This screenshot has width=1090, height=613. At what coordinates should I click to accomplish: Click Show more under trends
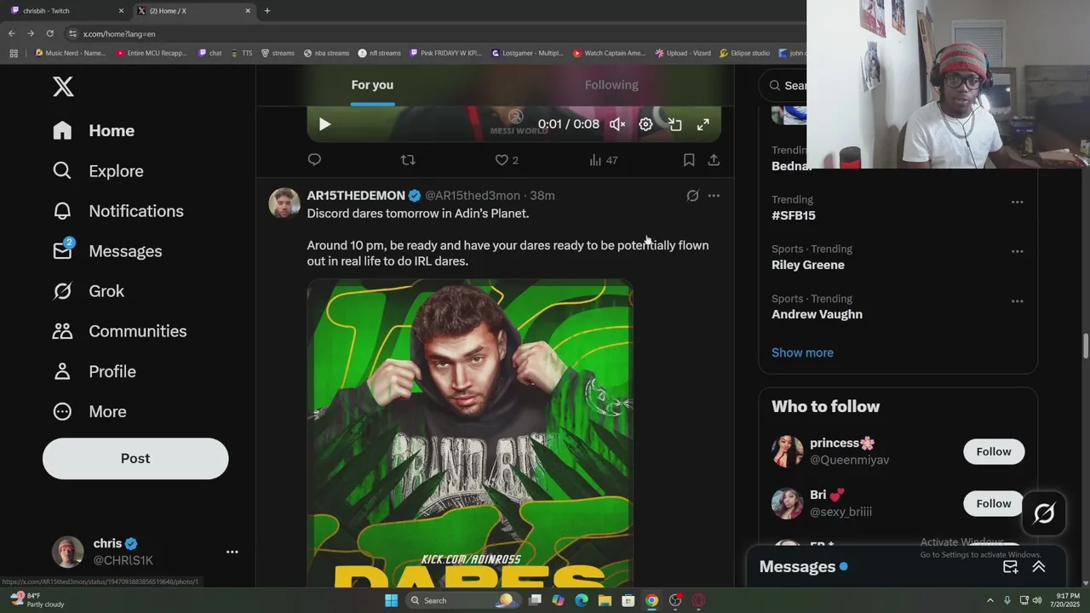point(802,352)
